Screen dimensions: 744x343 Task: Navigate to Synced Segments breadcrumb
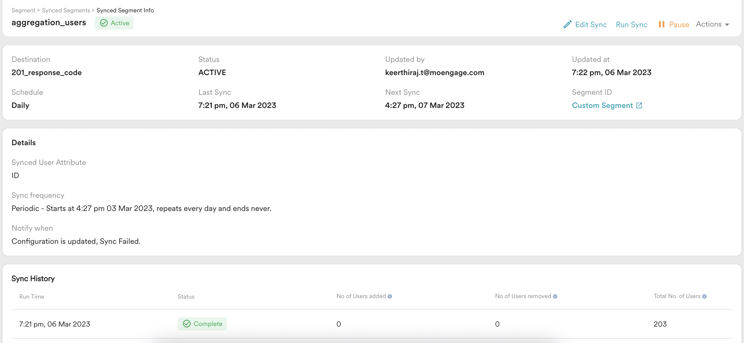pyautogui.click(x=66, y=10)
